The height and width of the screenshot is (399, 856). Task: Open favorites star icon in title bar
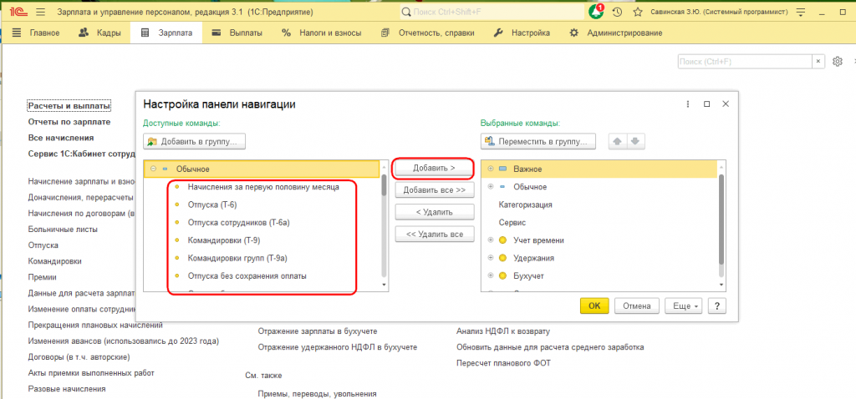click(638, 12)
